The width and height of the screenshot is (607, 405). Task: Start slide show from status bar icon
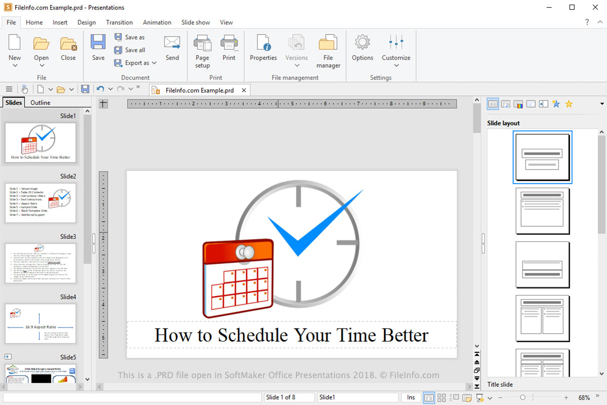pyautogui.click(x=479, y=398)
